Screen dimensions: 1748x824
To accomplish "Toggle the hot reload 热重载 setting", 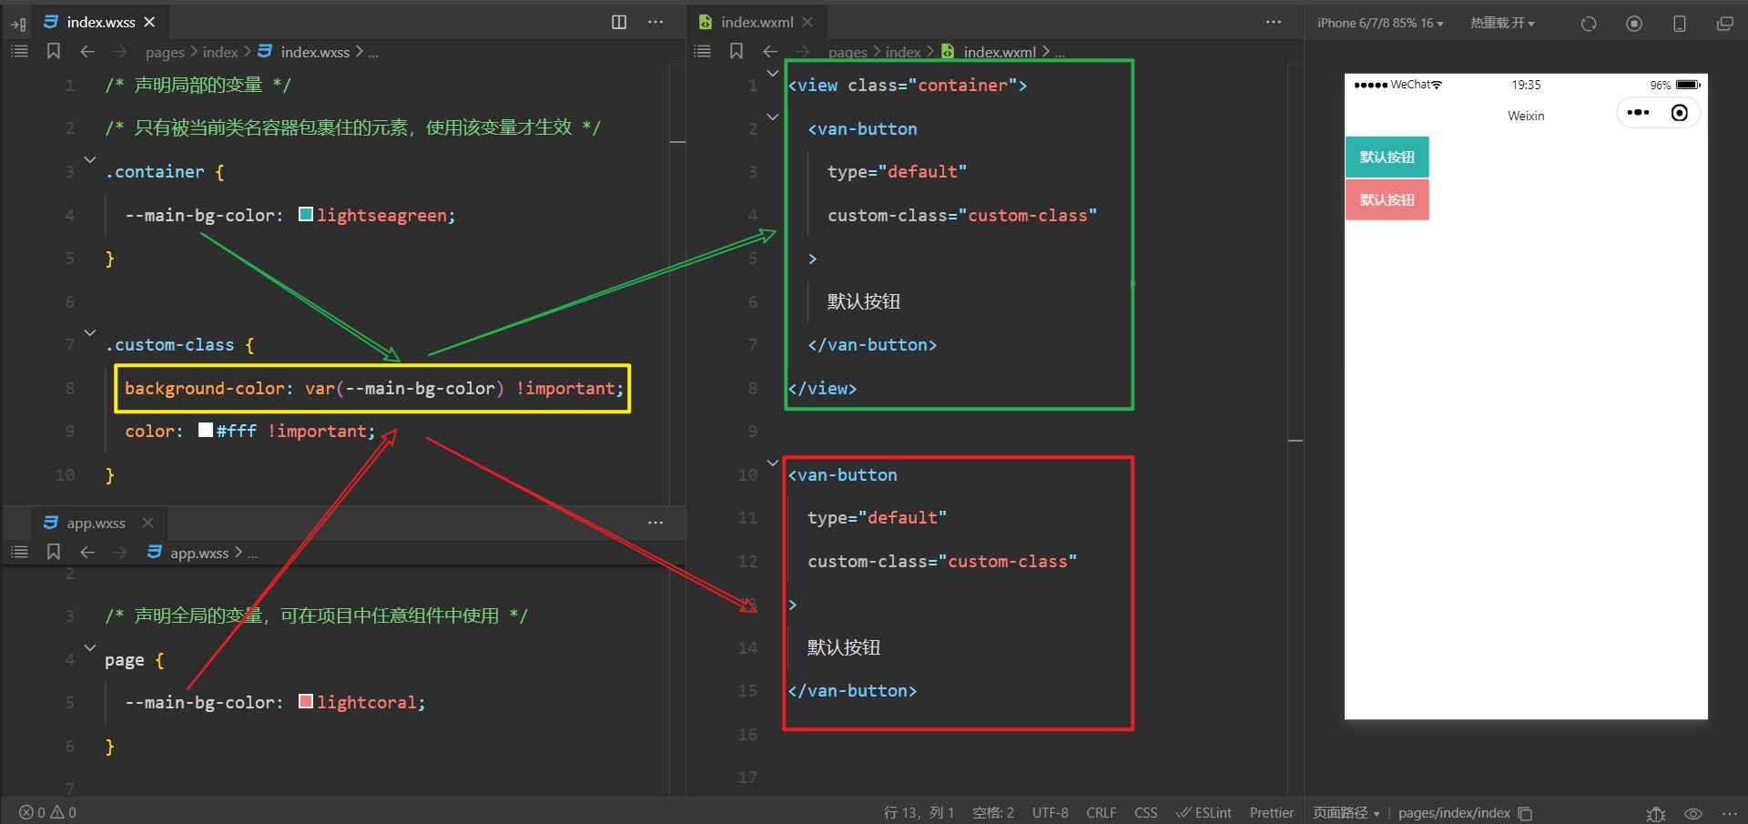I will [1502, 23].
